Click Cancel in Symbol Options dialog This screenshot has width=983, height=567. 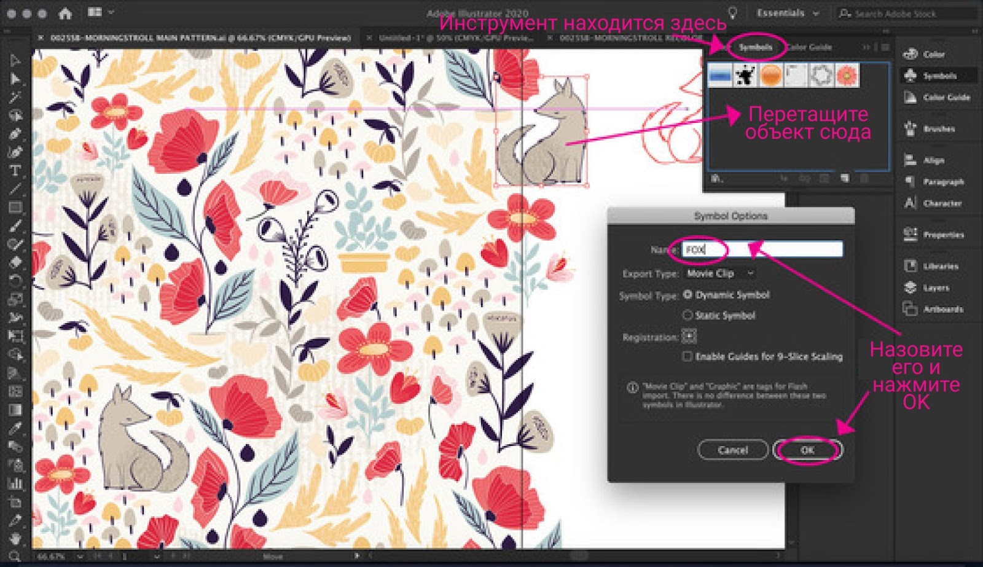pos(733,450)
